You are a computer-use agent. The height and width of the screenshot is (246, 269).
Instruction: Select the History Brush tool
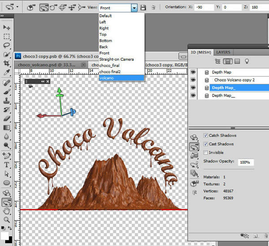tap(7, 110)
